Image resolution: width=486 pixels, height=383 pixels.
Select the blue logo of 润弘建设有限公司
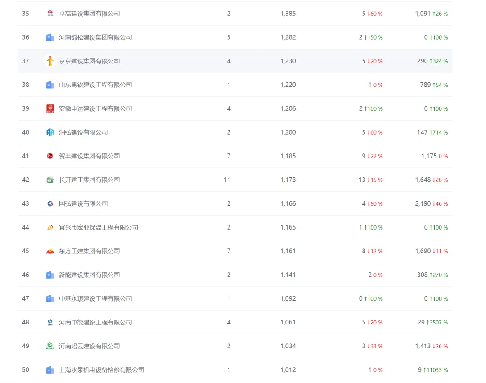coord(50,132)
